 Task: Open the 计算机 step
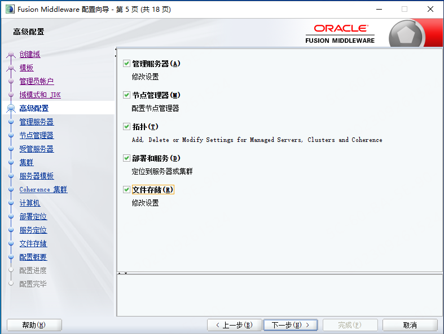[30, 203]
